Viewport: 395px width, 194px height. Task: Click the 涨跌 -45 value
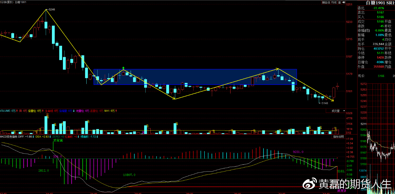381,26
